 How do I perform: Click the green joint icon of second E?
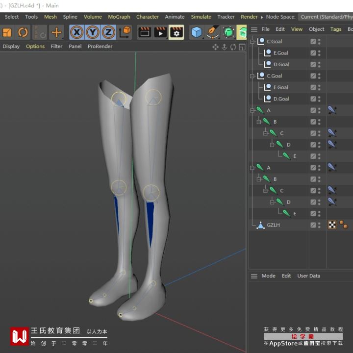[x=286, y=213]
